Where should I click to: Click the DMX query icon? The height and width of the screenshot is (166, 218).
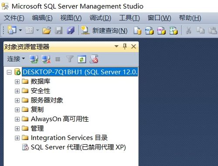pyautogui.click(x=161, y=30)
